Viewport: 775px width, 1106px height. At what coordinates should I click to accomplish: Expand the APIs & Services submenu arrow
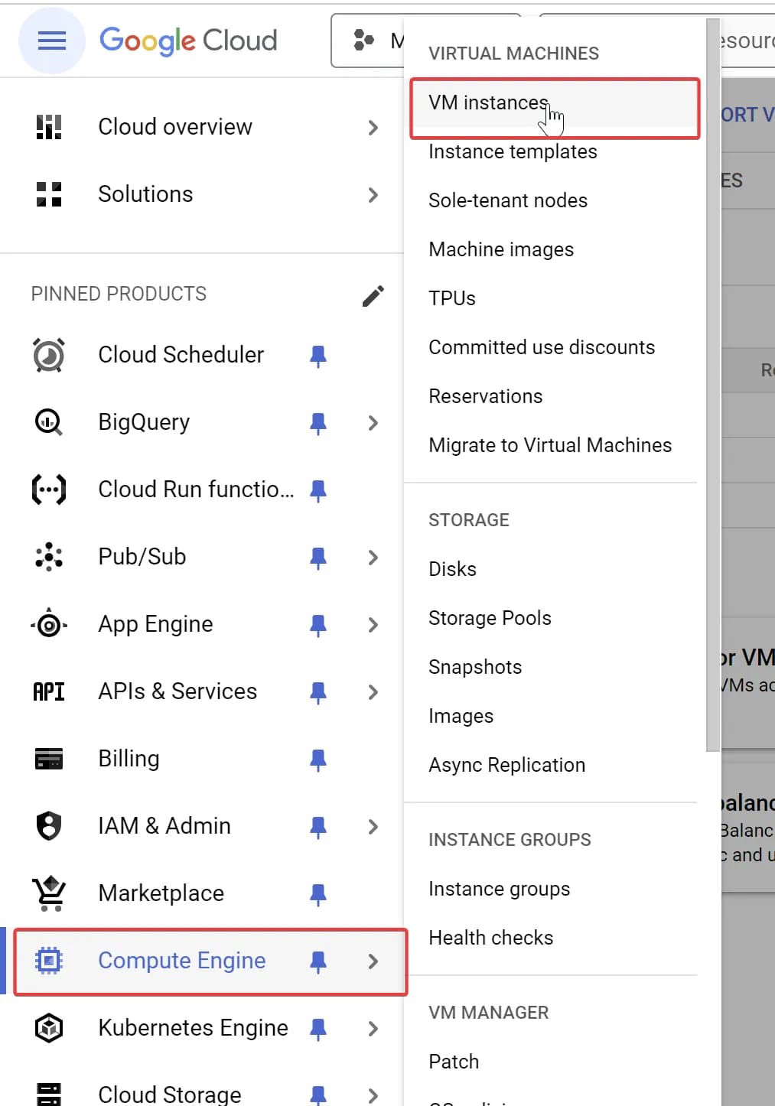click(373, 691)
